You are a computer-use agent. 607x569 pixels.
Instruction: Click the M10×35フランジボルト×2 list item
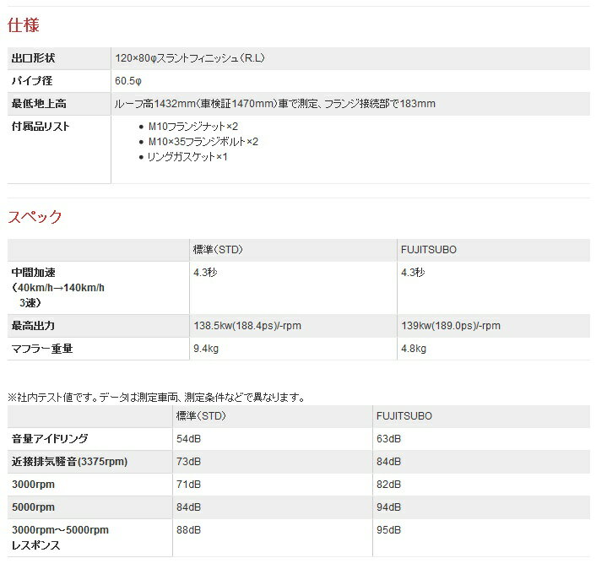click(203, 142)
